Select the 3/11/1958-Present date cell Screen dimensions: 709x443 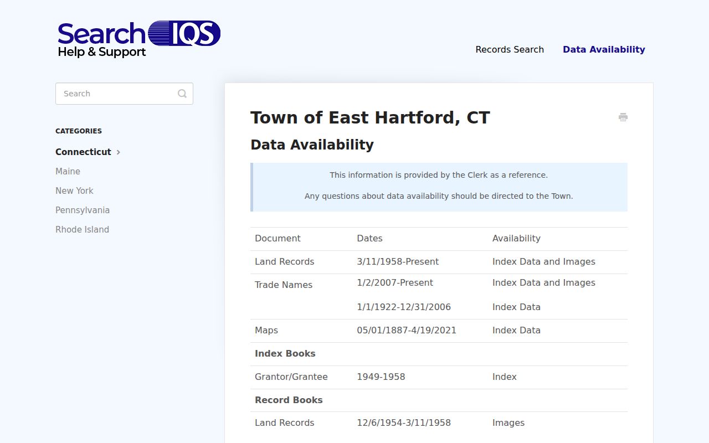398,262
